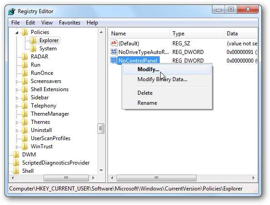Click the (Default) string value icon
The image size is (270, 205).
click(x=113, y=43)
